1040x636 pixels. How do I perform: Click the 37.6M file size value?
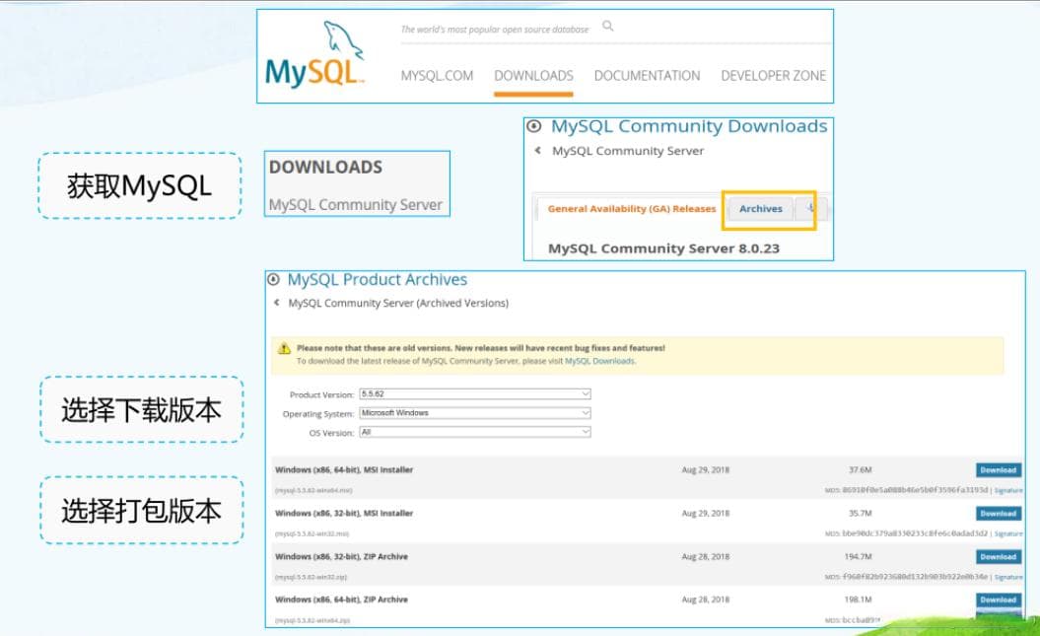click(x=861, y=470)
